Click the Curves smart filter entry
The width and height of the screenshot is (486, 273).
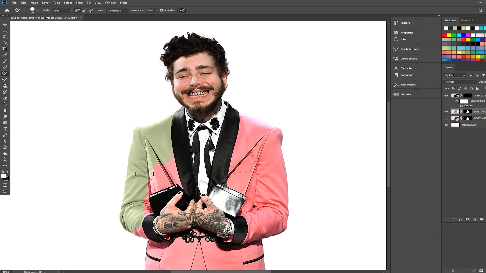click(x=468, y=105)
